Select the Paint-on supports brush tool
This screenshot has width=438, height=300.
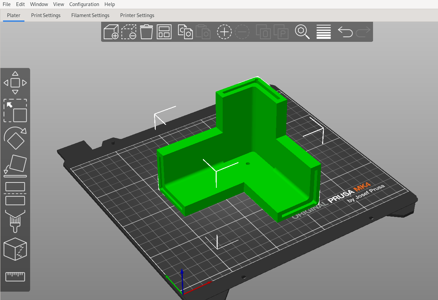15,221
